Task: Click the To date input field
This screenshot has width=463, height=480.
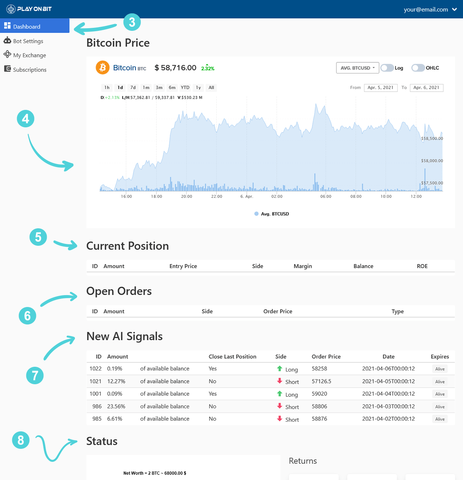Action: tap(426, 88)
